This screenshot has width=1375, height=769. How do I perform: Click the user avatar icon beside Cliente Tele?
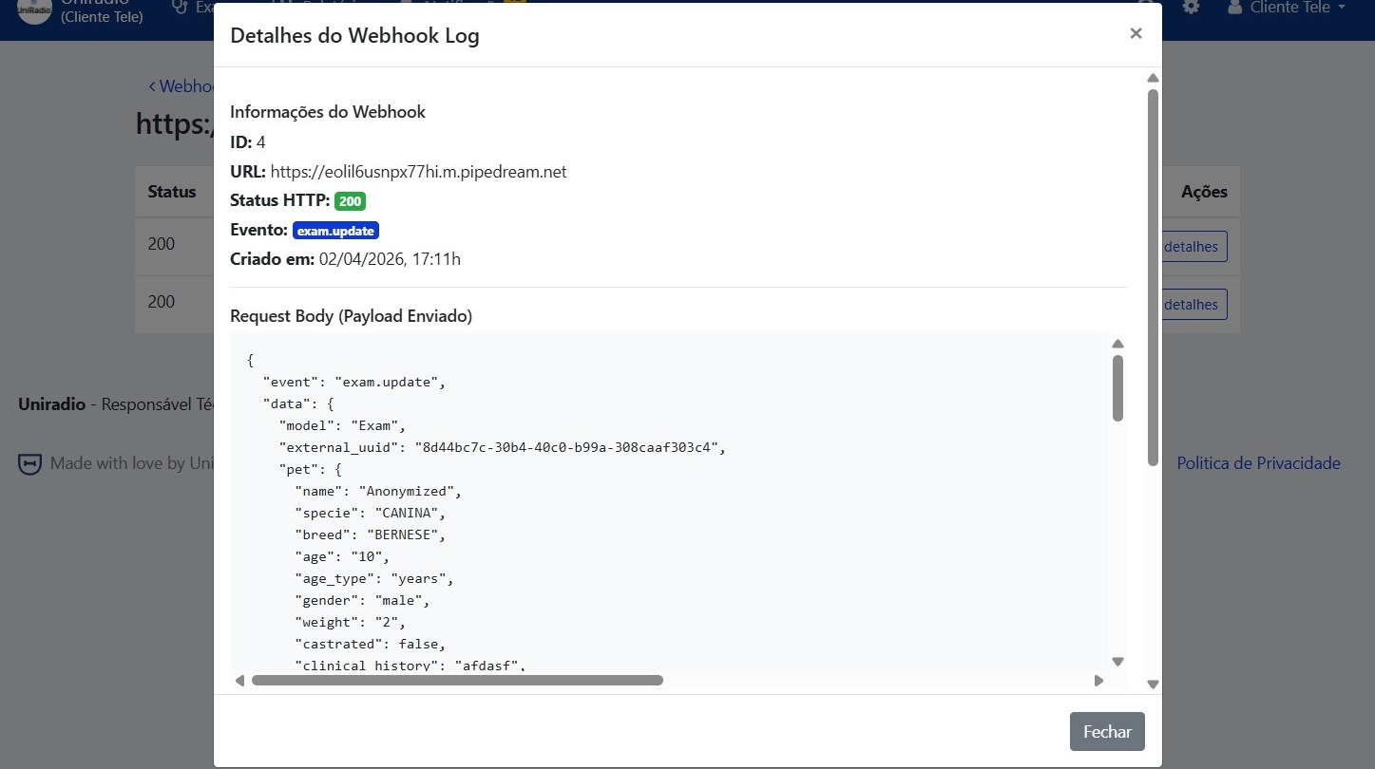click(1235, 8)
